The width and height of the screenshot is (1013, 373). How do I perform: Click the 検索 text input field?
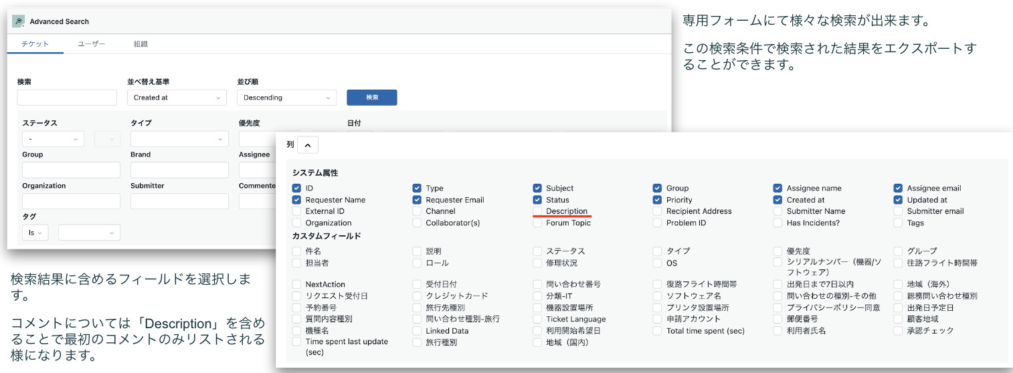pyautogui.click(x=67, y=98)
